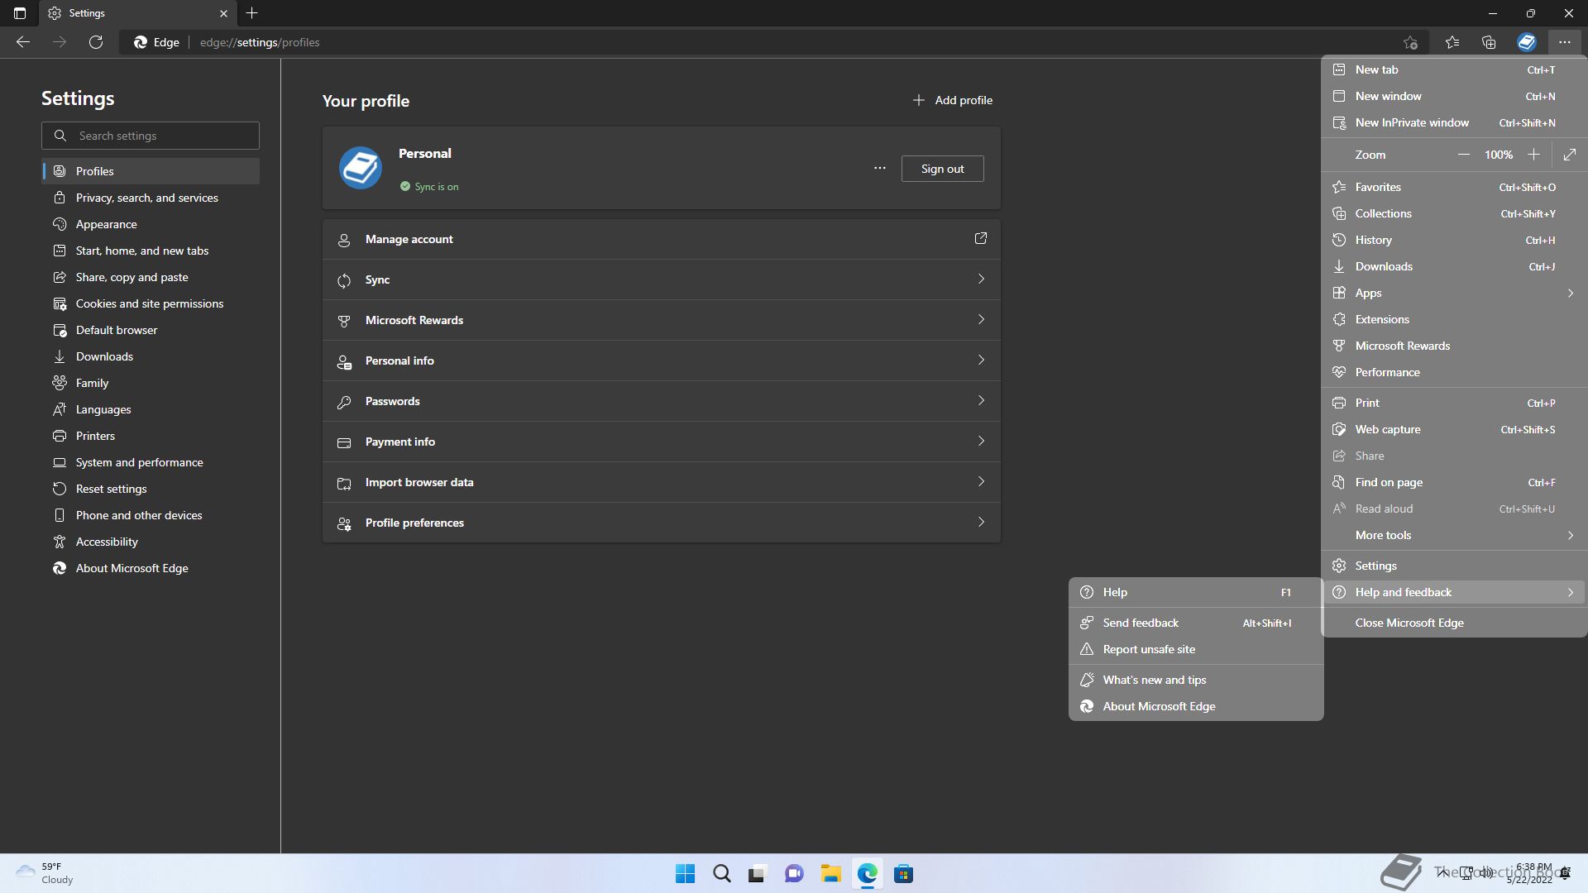Choose Web capture in menu
This screenshot has height=893, width=1588.
(x=1453, y=429)
